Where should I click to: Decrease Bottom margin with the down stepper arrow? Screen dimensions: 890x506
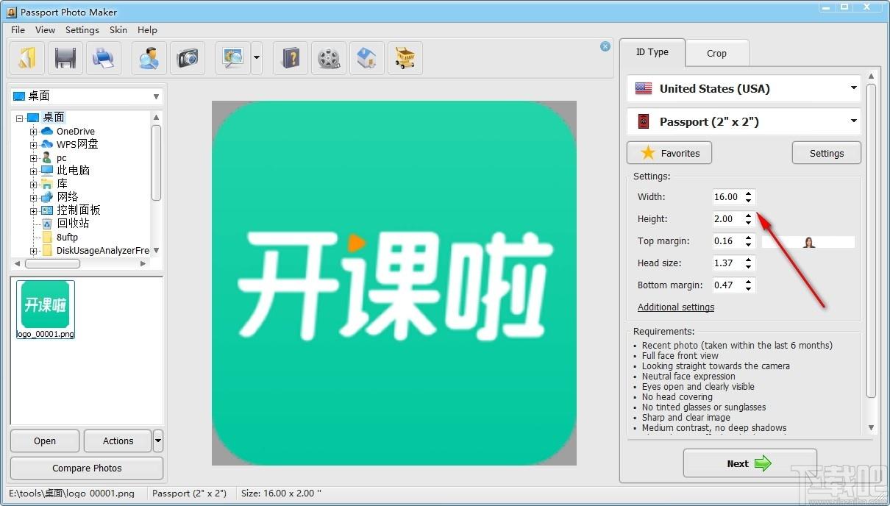749,288
